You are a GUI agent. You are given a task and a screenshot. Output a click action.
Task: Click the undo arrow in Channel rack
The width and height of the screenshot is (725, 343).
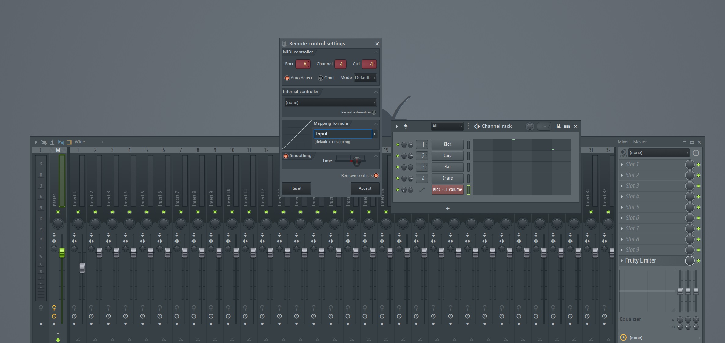(x=406, y=126)
